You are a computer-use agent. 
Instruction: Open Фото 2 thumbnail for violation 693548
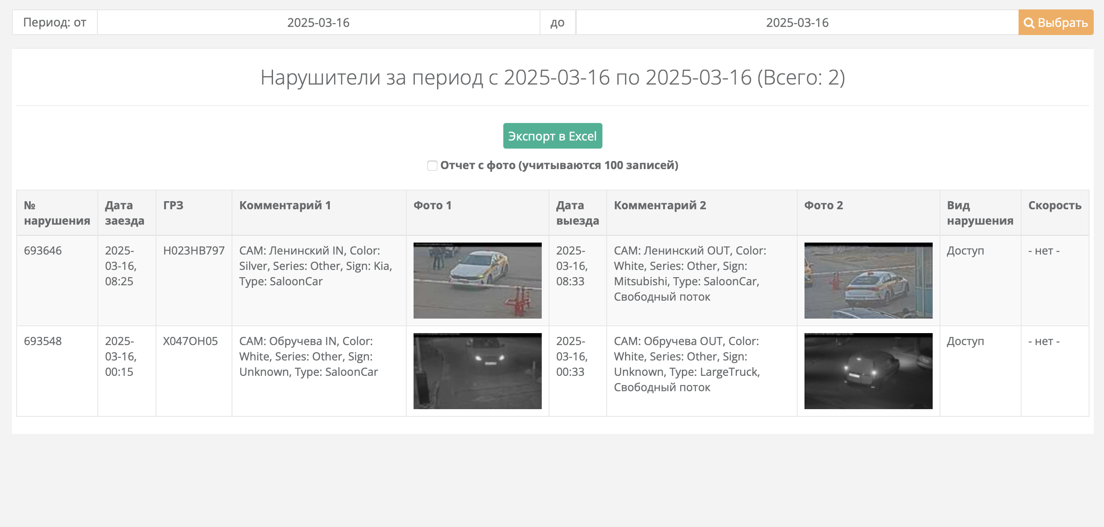868,371
